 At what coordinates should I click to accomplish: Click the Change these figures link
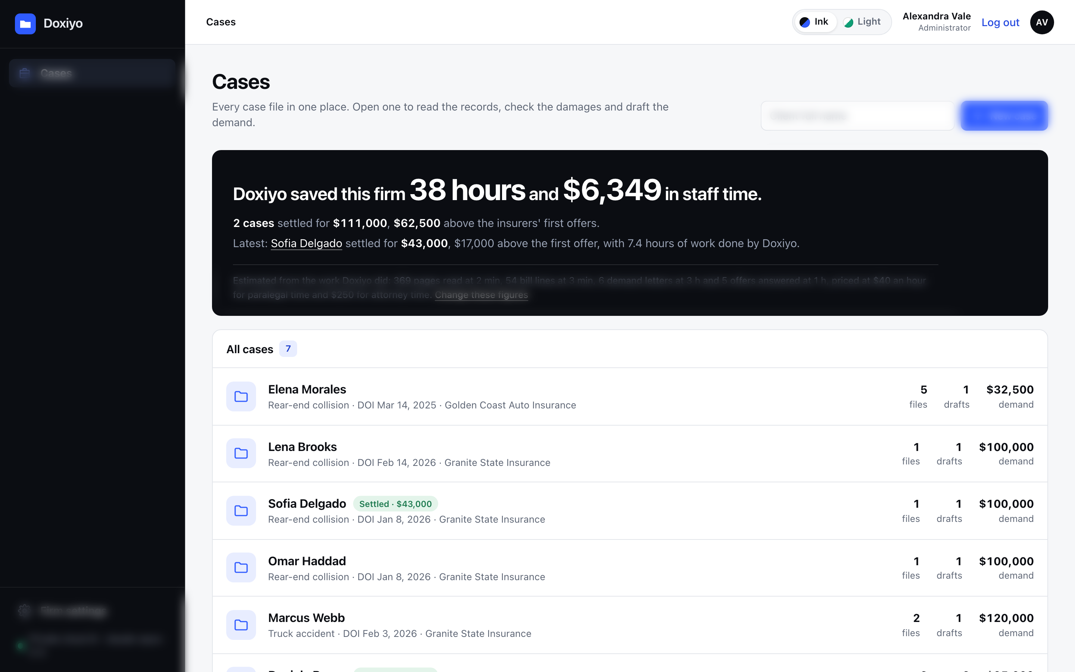pyautogui.click(x=481, y=295)
